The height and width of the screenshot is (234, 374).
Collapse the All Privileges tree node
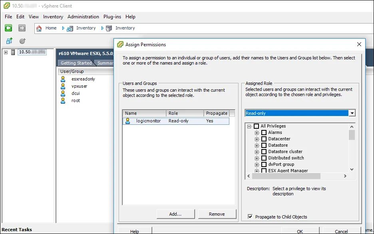click(249, 126)
